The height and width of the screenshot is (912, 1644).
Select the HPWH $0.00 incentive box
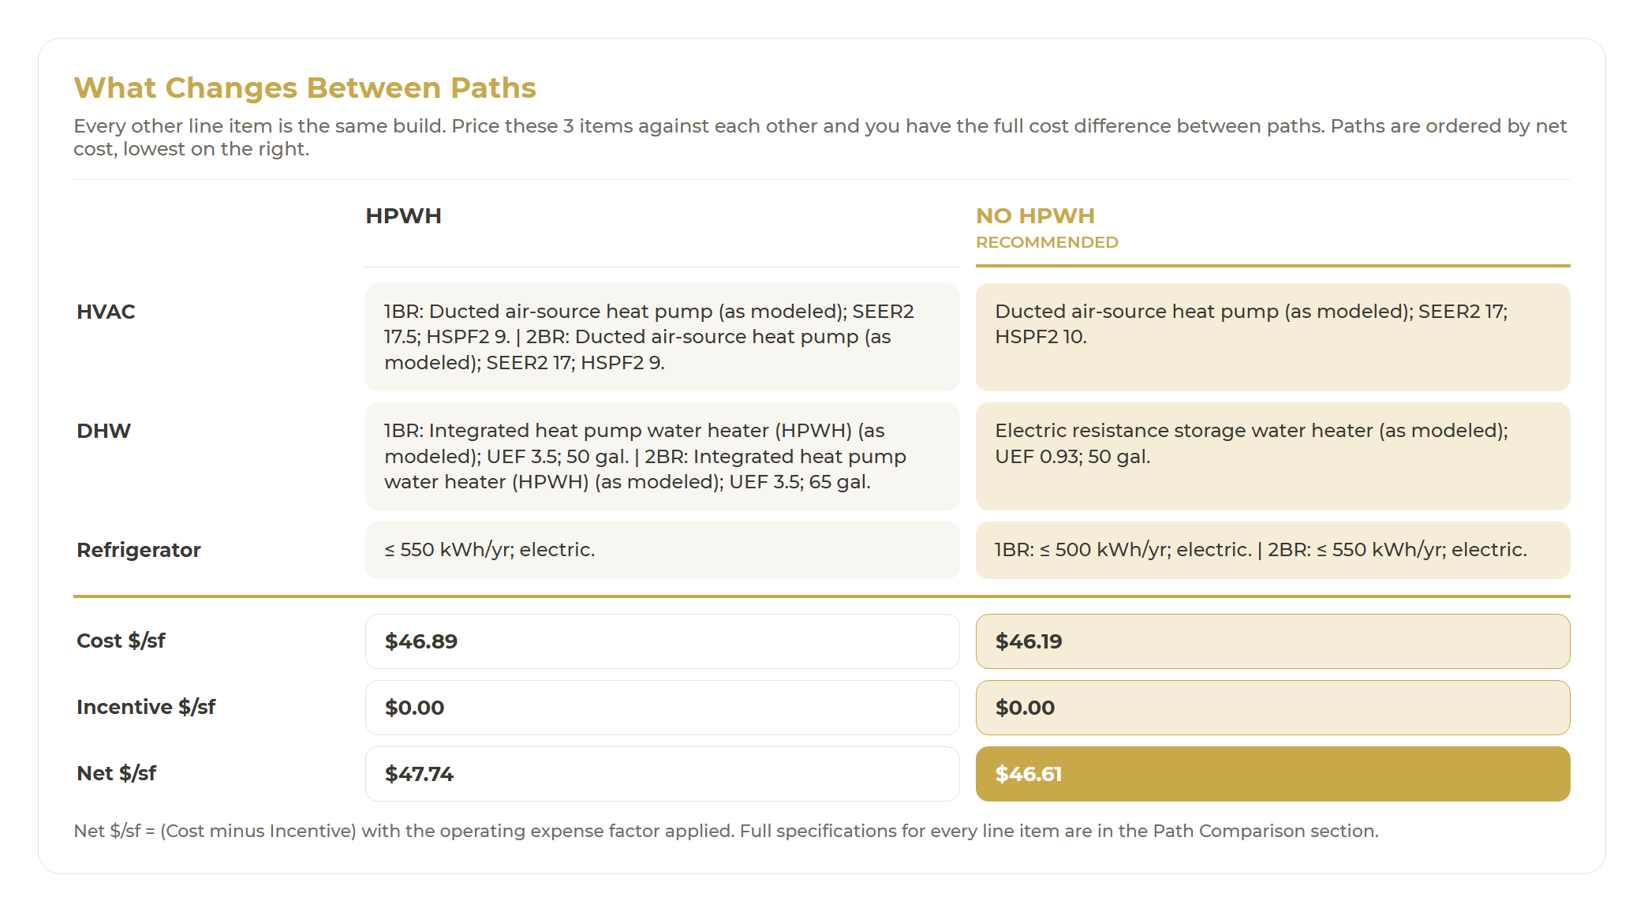coord(662,708)
